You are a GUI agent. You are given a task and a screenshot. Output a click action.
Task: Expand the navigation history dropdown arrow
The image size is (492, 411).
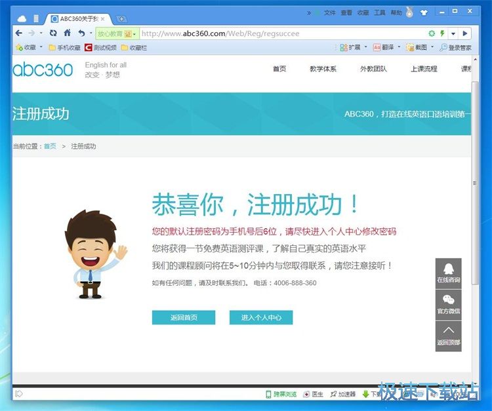coord(41,33)
